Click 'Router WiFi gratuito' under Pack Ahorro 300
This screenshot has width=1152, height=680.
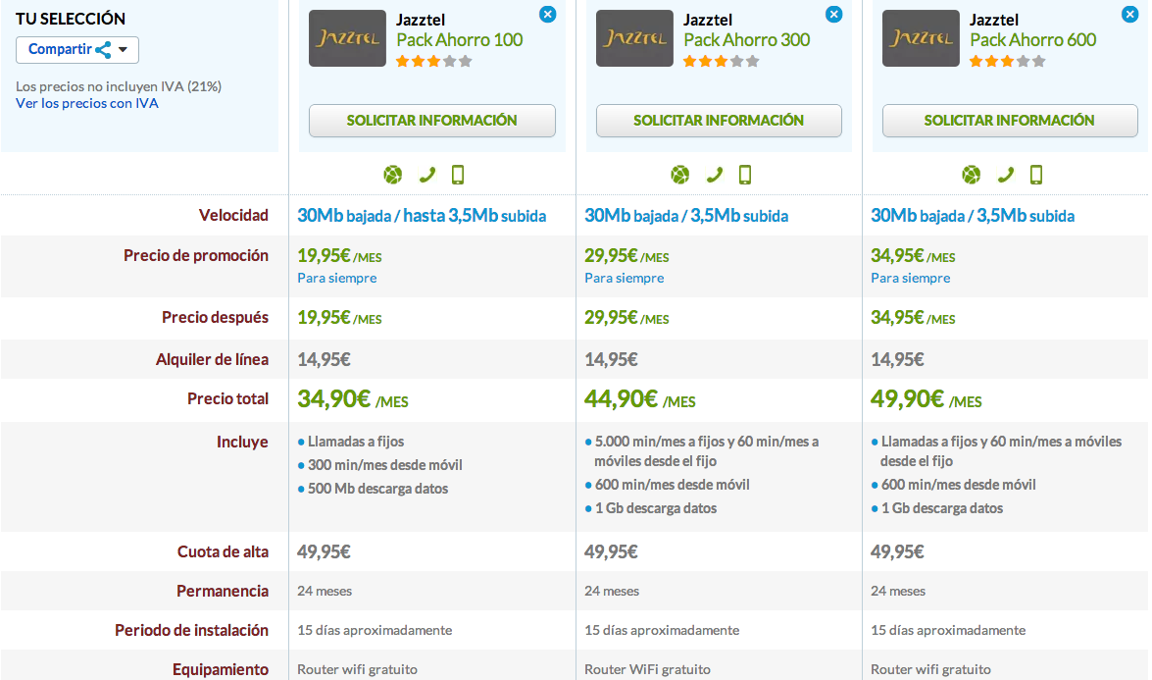pos(647,669)
